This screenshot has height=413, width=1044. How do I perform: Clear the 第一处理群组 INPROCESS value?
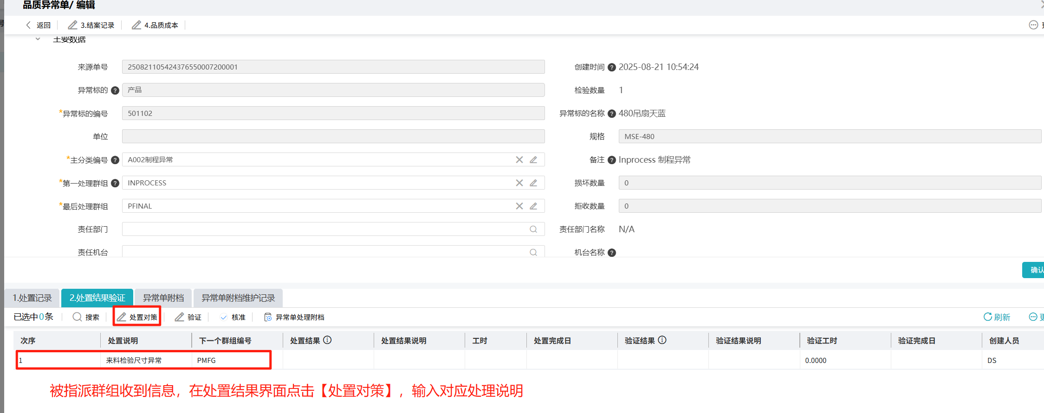tap(519, 183)
